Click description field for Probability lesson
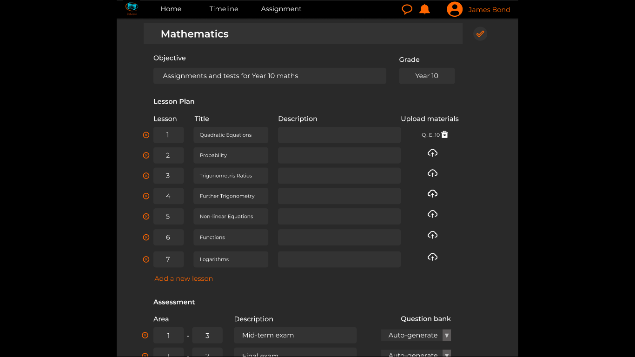 339,155
